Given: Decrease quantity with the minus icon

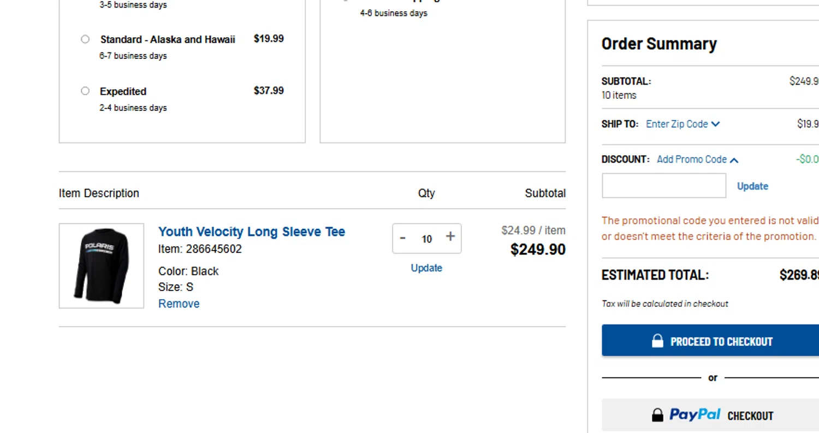Looking at the screenshot, I should pos(403,238).
